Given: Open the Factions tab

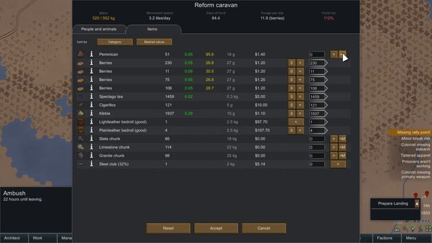Looking at the screenshot, I should [387, 238].
